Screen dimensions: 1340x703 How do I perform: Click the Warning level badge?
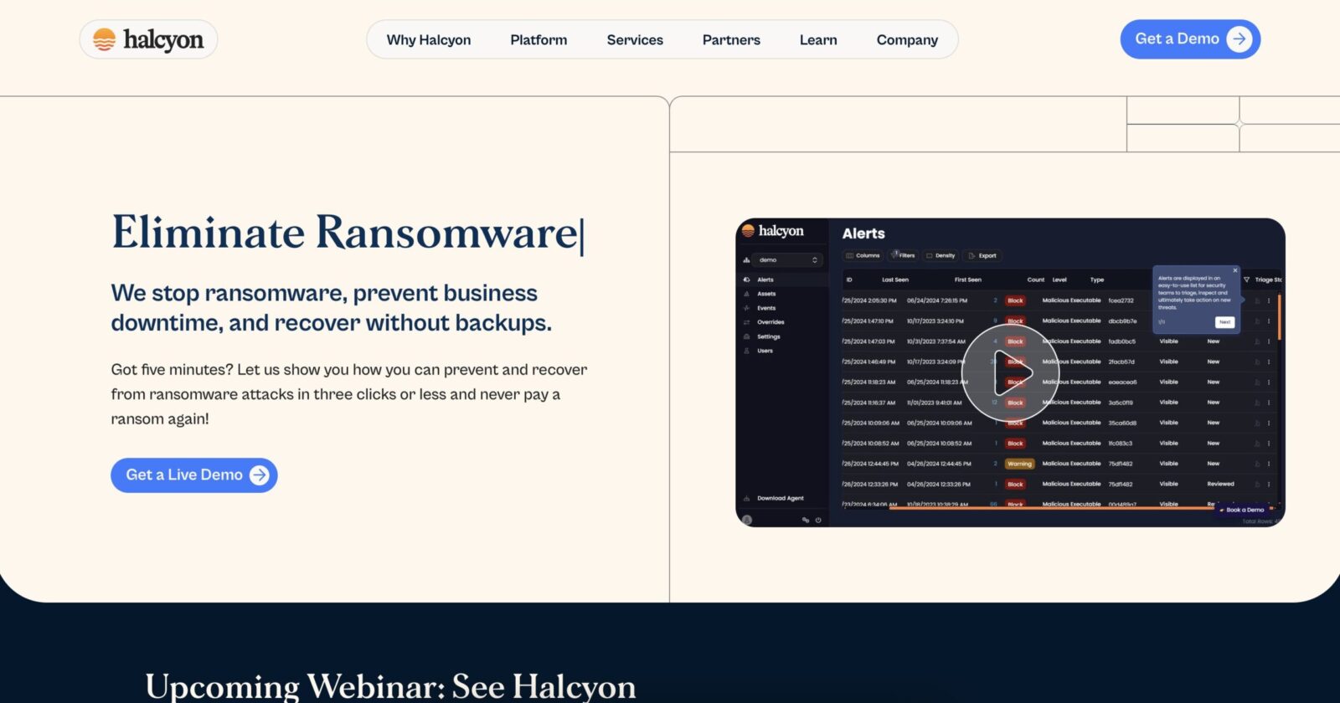(x=1019, y=464)
